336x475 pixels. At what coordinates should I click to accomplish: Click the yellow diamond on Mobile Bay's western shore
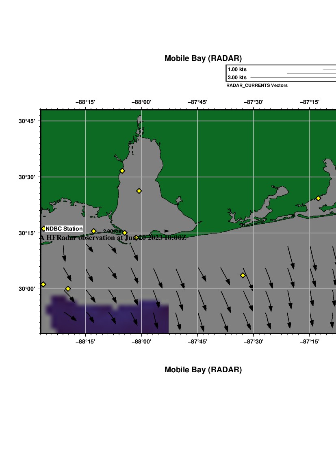point(122,171)
